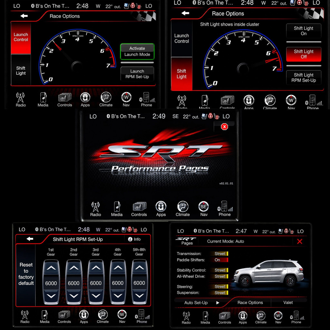330x330 pixels.
Task: Open Phone on SRT splash screen
Action: coord(225,209)
